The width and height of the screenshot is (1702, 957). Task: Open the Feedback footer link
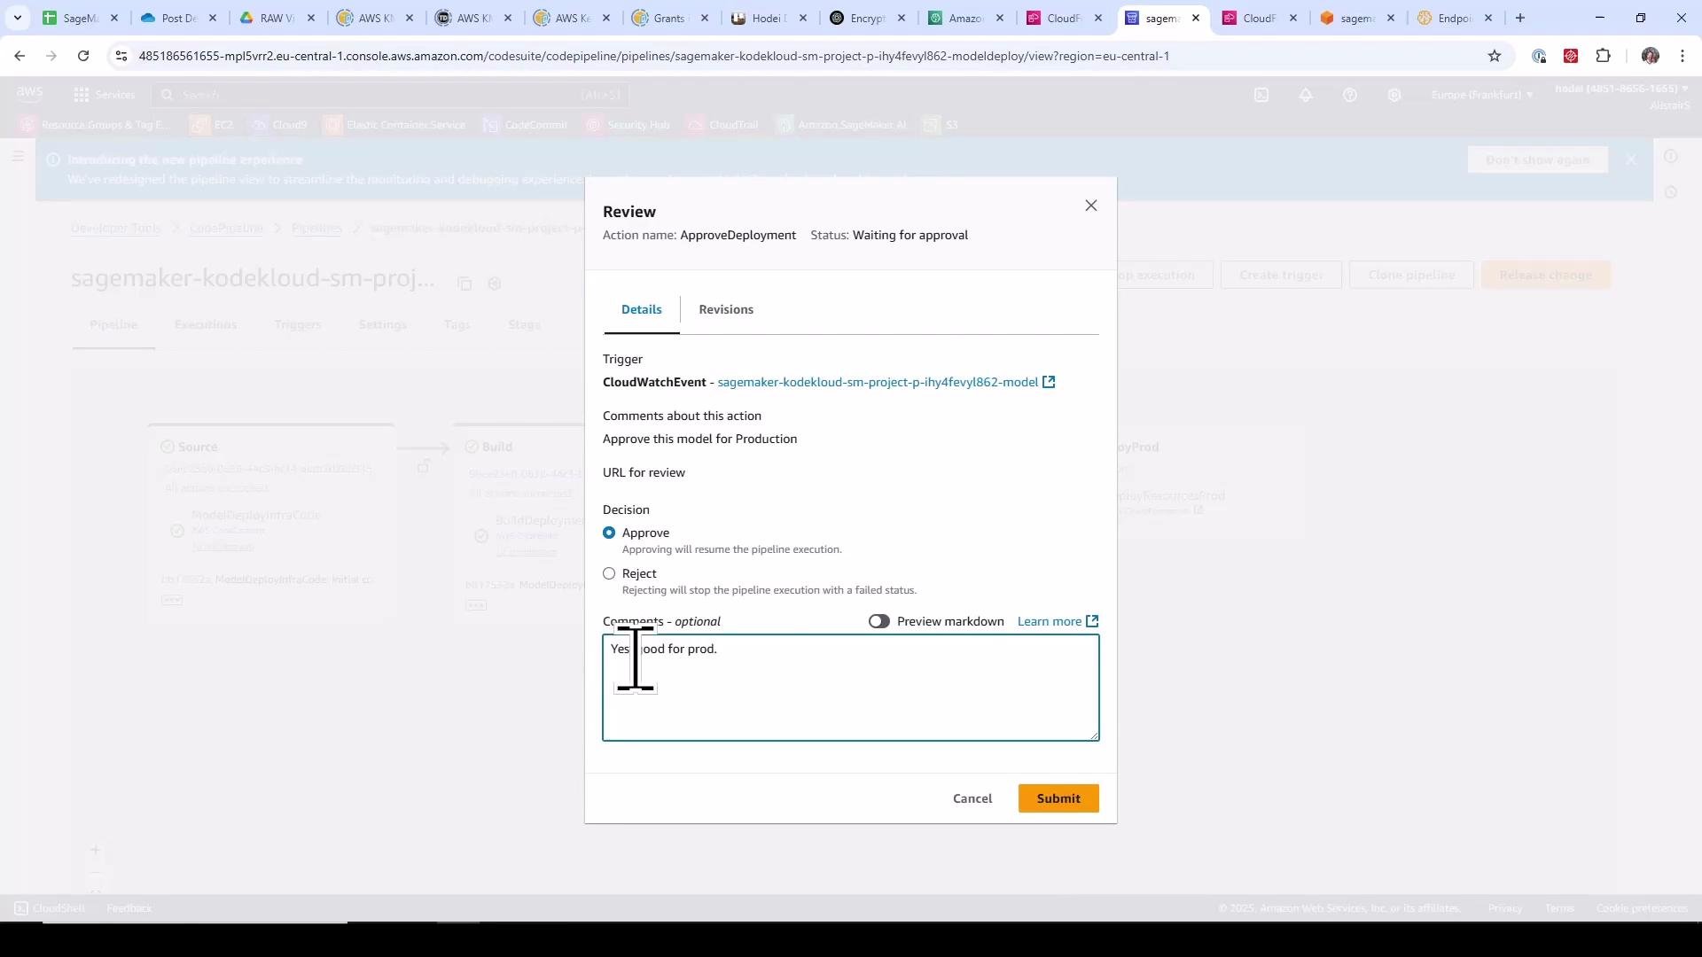129,908
